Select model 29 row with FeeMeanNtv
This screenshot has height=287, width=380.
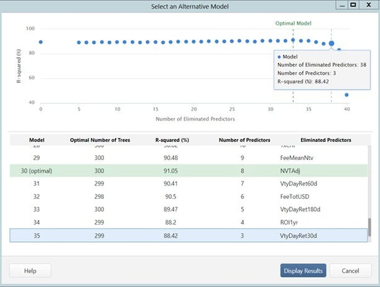click(x=187, y=158)
